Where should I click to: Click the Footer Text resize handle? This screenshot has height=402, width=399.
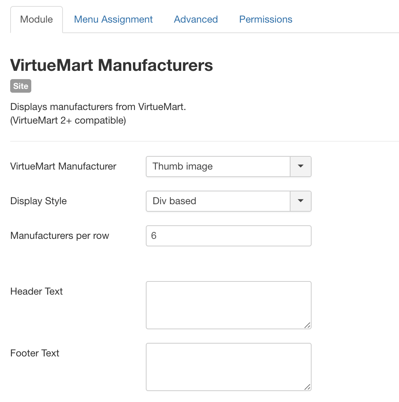[x=307, y=387]
